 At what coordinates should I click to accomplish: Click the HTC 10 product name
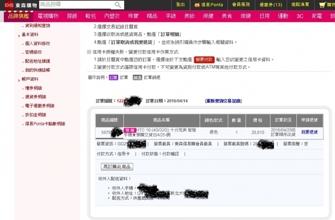(160, 132)
